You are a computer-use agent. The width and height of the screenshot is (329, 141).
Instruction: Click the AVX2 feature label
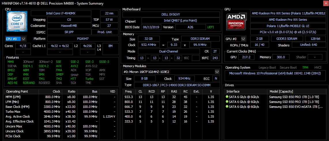click(75, 66)
